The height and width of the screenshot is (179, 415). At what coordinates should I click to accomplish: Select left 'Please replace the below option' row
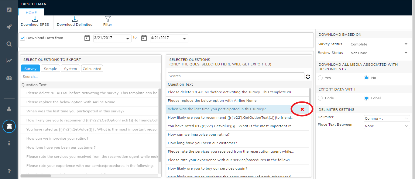[89, 102]
